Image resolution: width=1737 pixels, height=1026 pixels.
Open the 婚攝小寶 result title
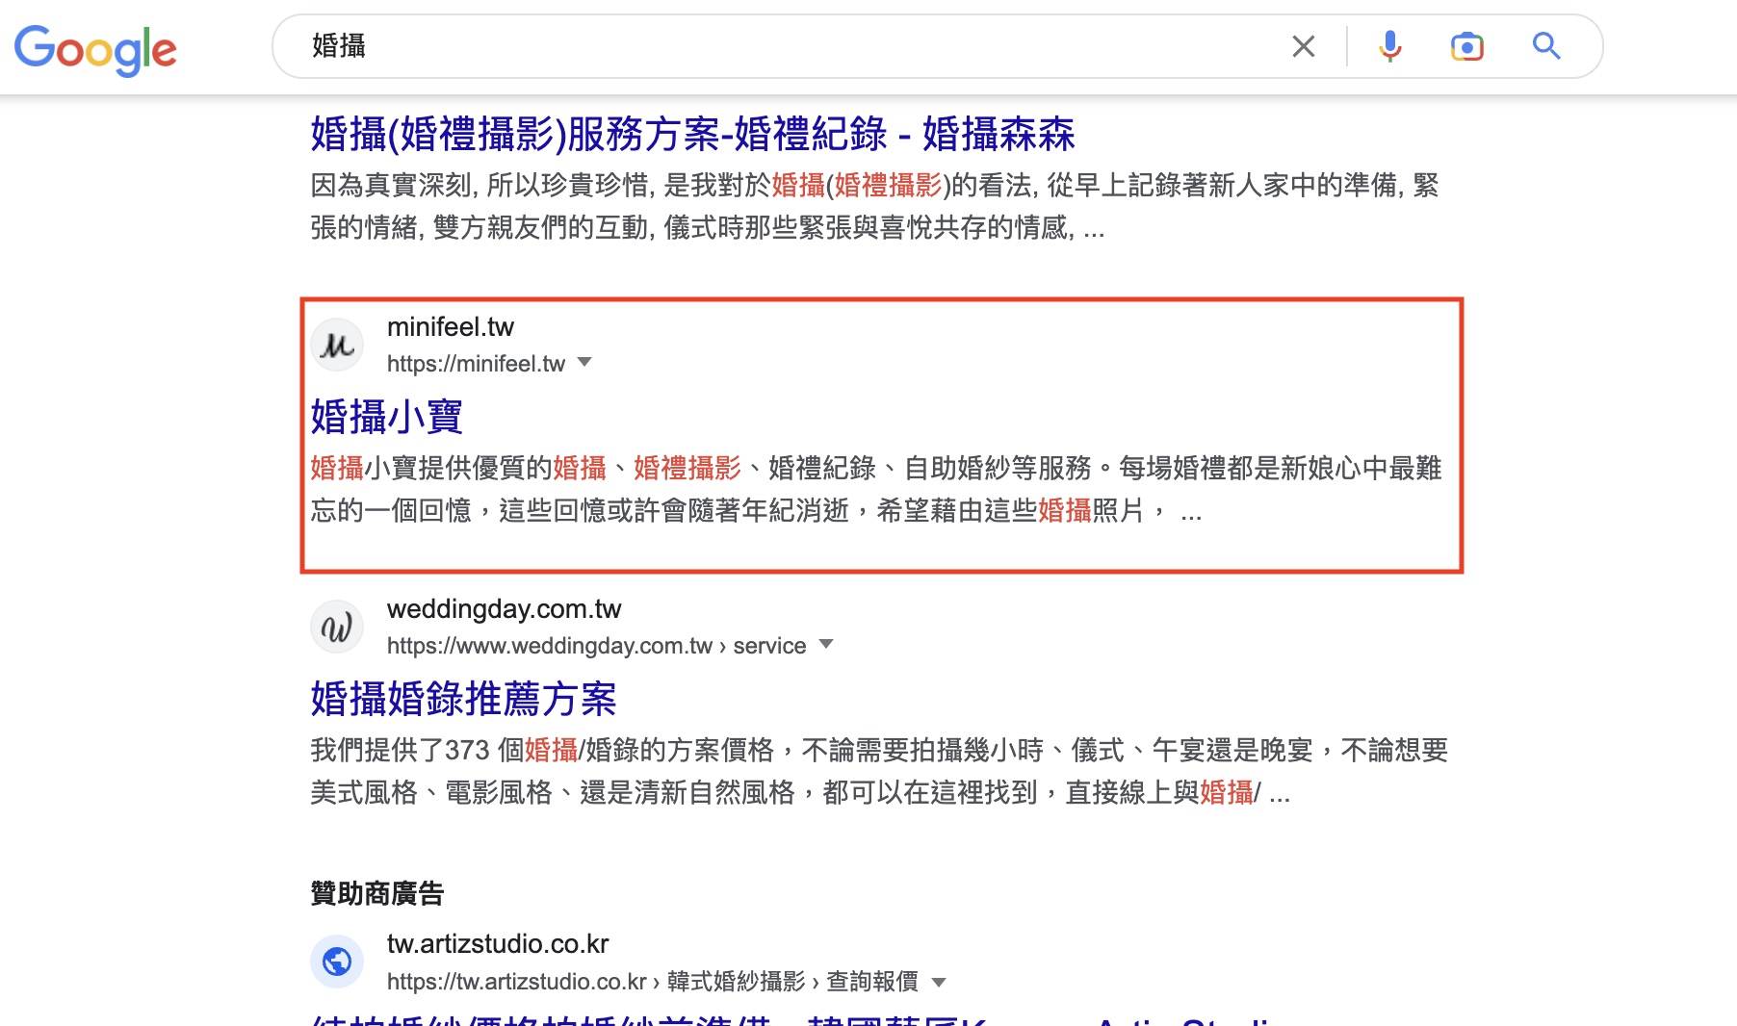[386, 417]
